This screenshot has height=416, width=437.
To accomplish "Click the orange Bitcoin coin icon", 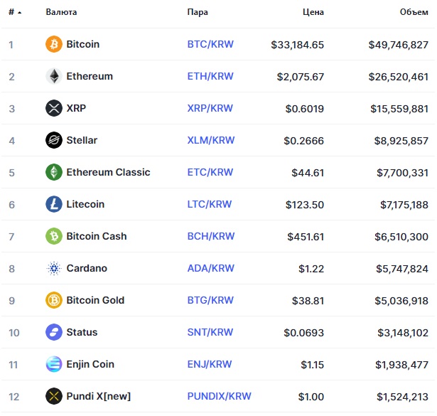I will [x=54, y=44].
